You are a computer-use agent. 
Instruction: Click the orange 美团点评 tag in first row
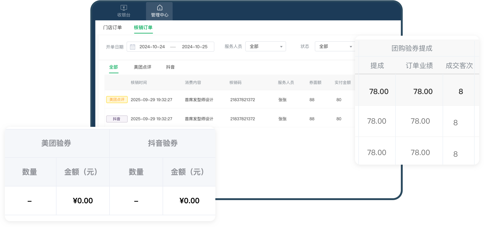(x=117, y=99)
